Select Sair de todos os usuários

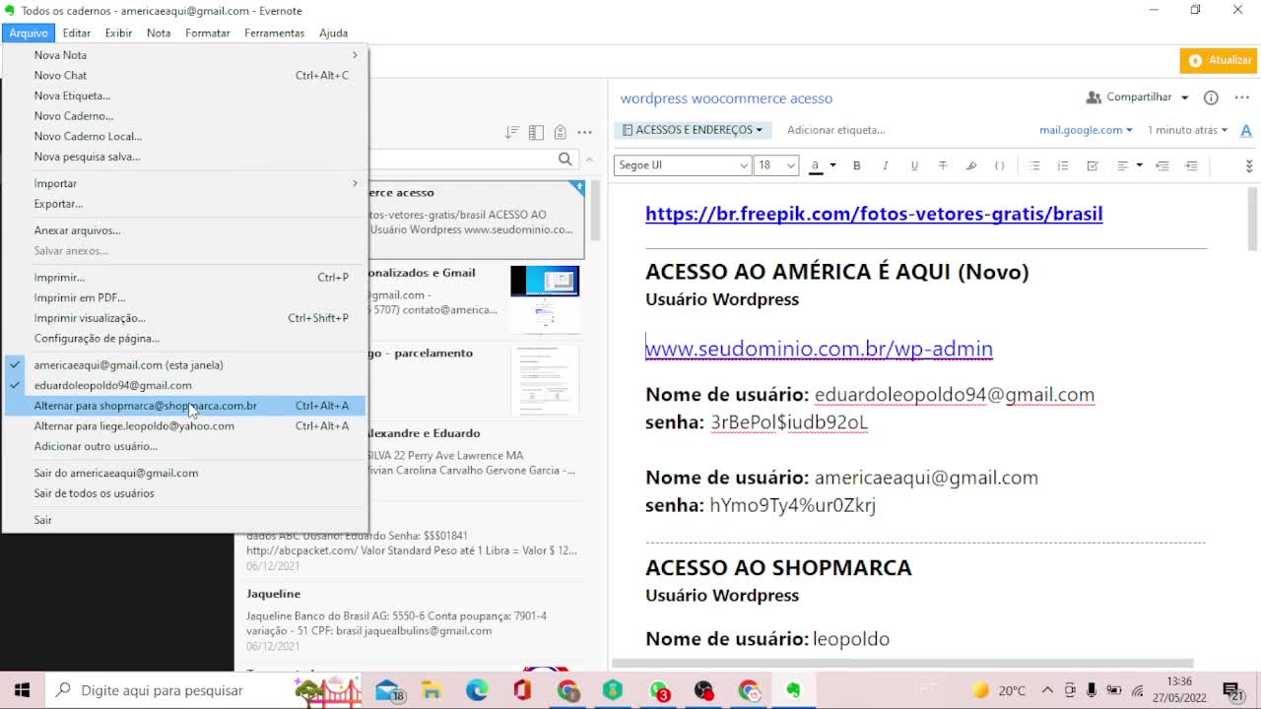(184, 493)
